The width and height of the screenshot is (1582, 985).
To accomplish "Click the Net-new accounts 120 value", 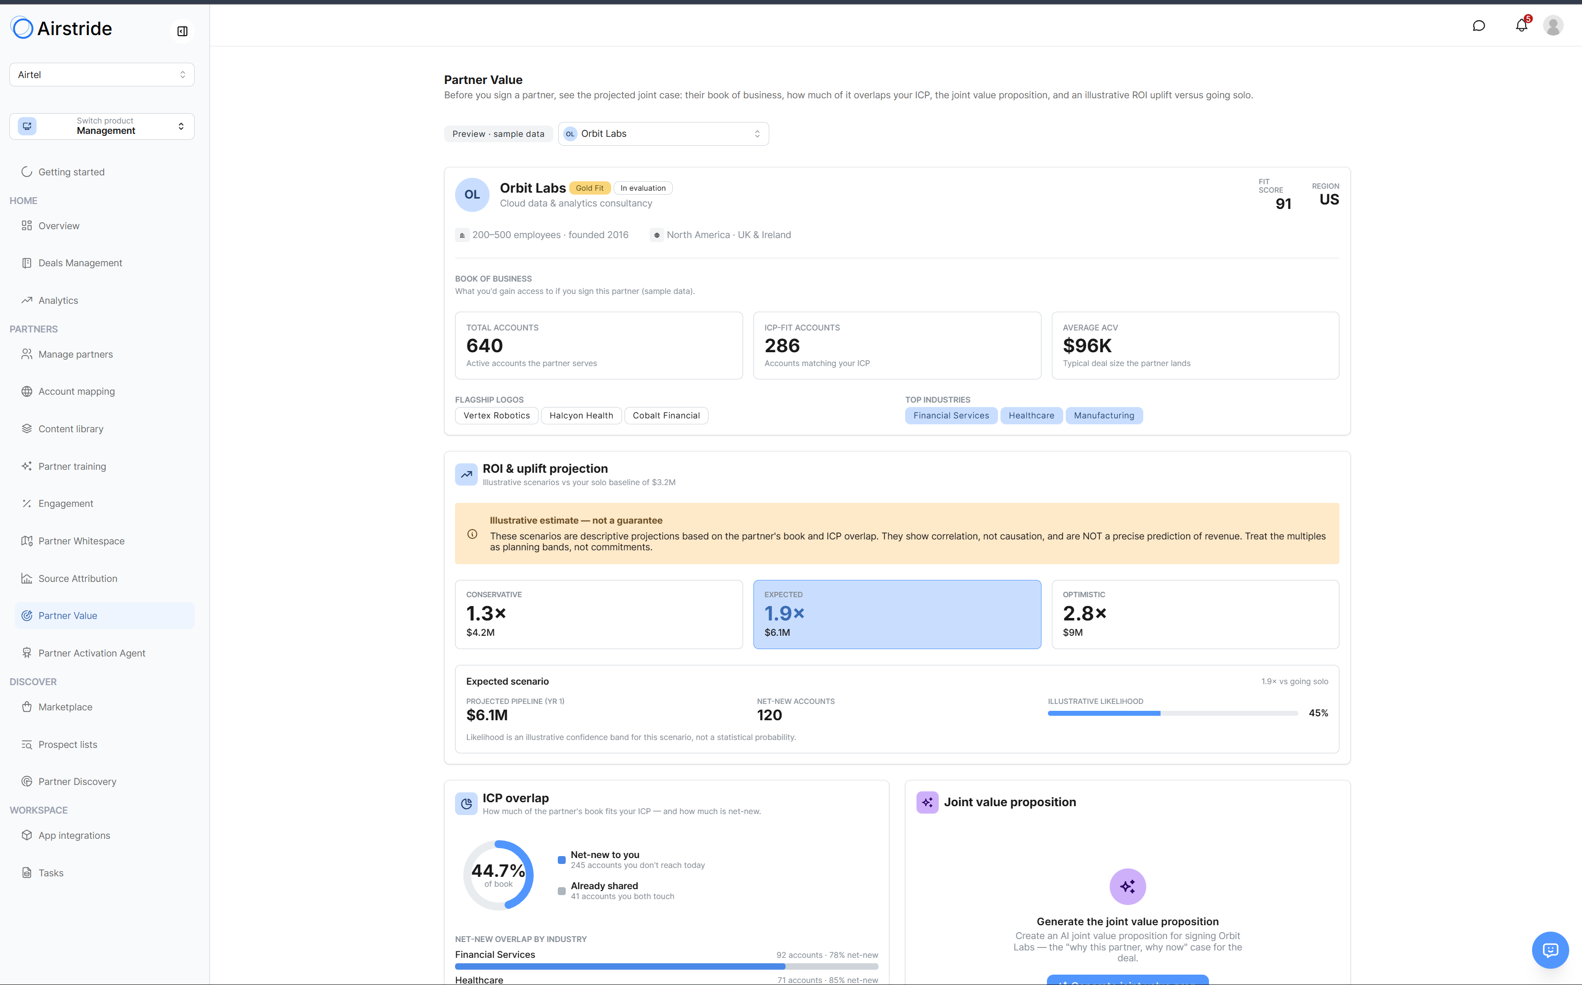I will coord(769,715).
